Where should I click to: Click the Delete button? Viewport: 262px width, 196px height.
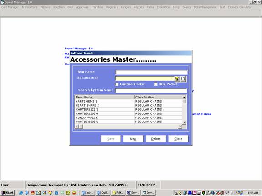(156, 139)
